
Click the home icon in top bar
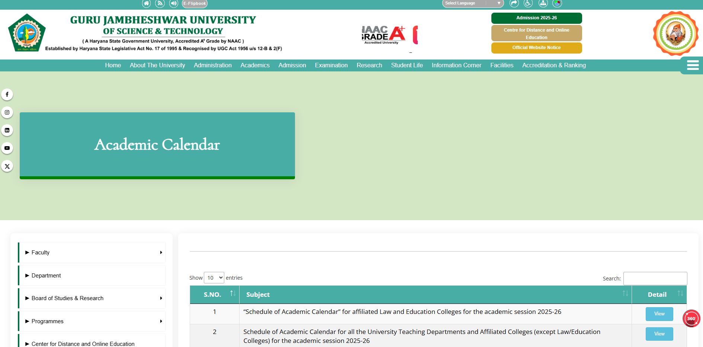(146, 4)
